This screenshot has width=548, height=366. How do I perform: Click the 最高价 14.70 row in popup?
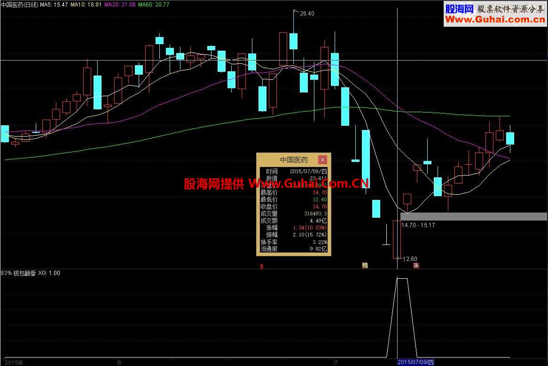(294, 192)
